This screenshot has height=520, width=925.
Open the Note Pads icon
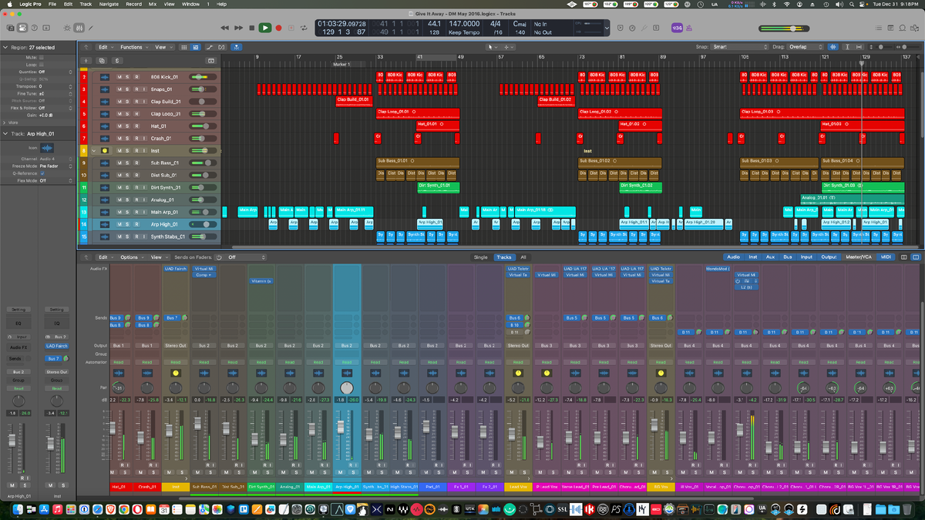click(890, 28)
